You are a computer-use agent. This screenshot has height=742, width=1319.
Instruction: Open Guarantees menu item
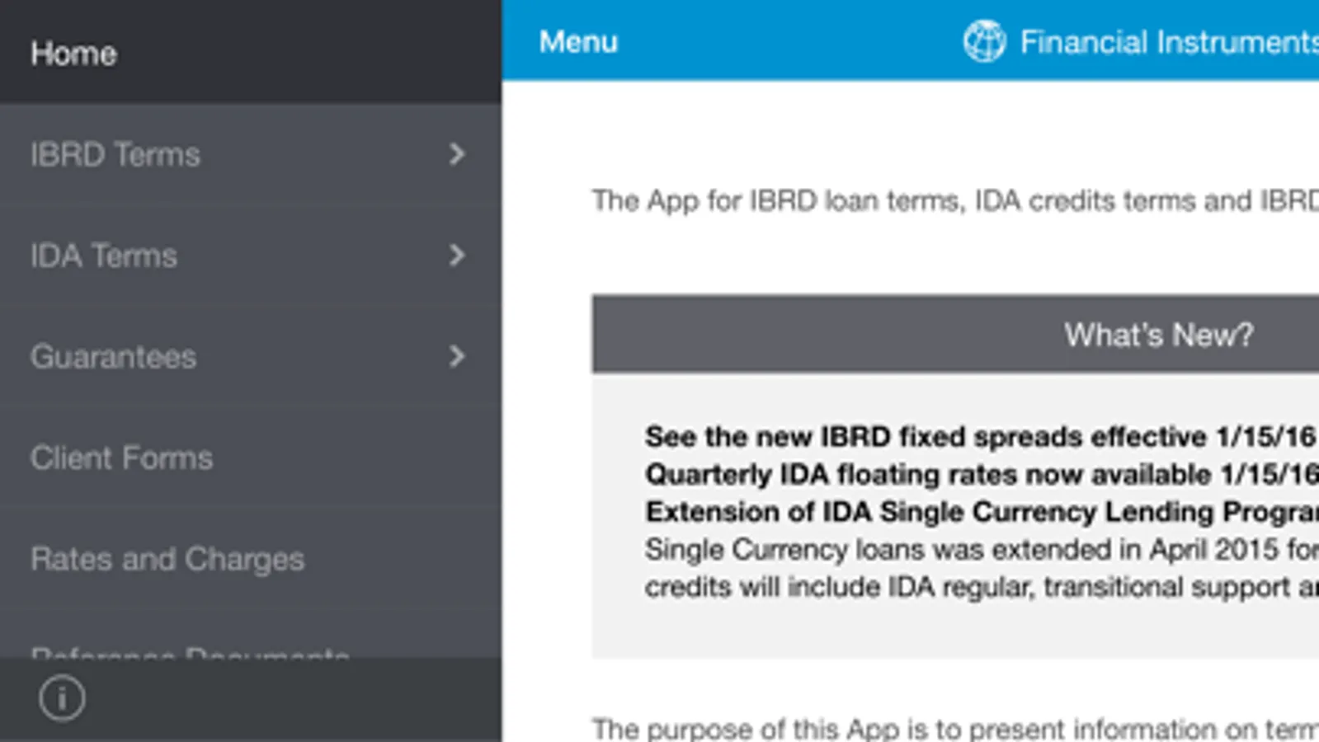[251, 356]
